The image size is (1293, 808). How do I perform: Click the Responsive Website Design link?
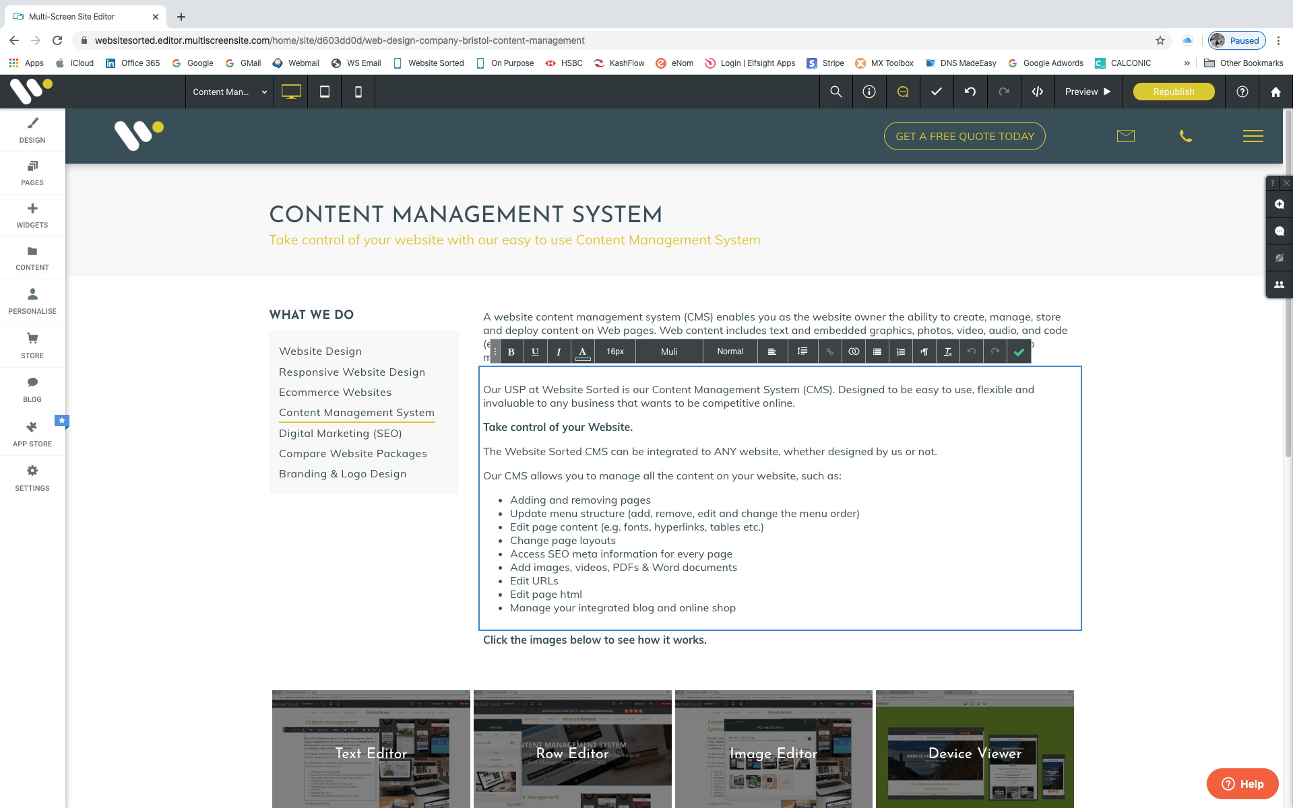352,372
